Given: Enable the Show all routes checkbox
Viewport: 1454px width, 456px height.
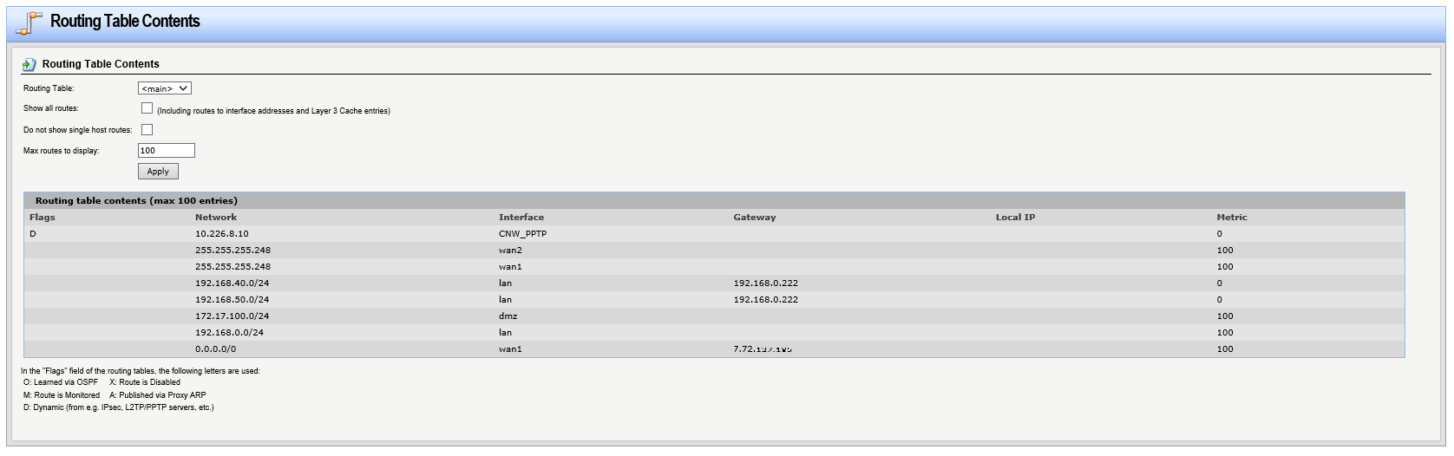Looking at the screenshot, I should pos(147,108).
